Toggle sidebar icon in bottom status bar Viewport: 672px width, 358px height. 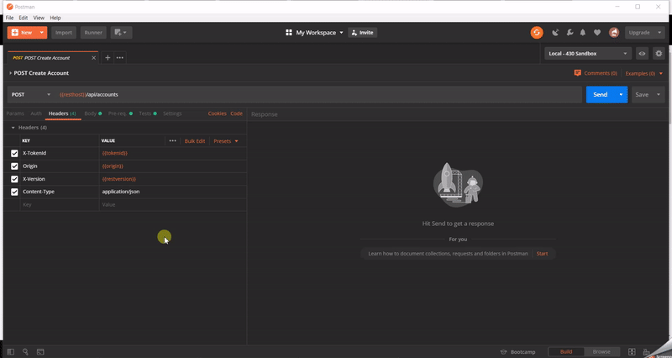11,351
